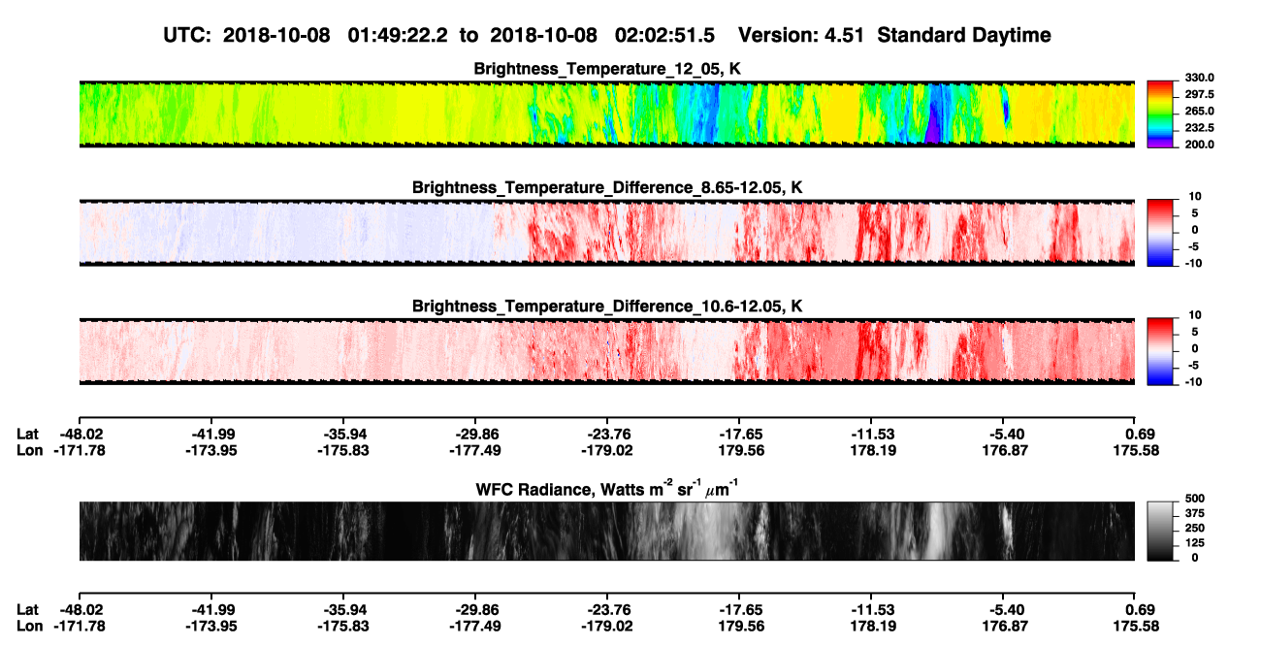Click the 'Brightness_Temperature_Difference_10.6-12.05, K' title
The height and width of the screenshot is (647, 1261).
pyautogui.click(x=607, y=306)
